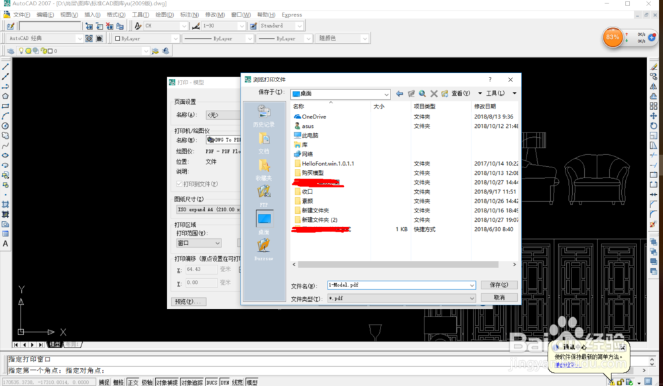Screen dimensions: 663x386
Task: Open 历史记录 in the dialog places sidebar
Action: [x=264, y=116]
